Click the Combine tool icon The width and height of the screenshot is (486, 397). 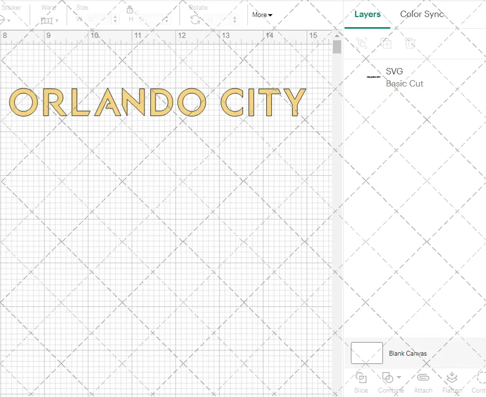pyautogui.click(x=387, y=378)
